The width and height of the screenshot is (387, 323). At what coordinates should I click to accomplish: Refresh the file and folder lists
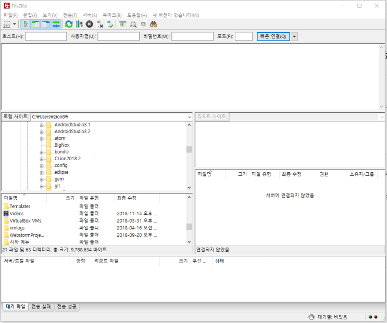(x=69, y=24)
